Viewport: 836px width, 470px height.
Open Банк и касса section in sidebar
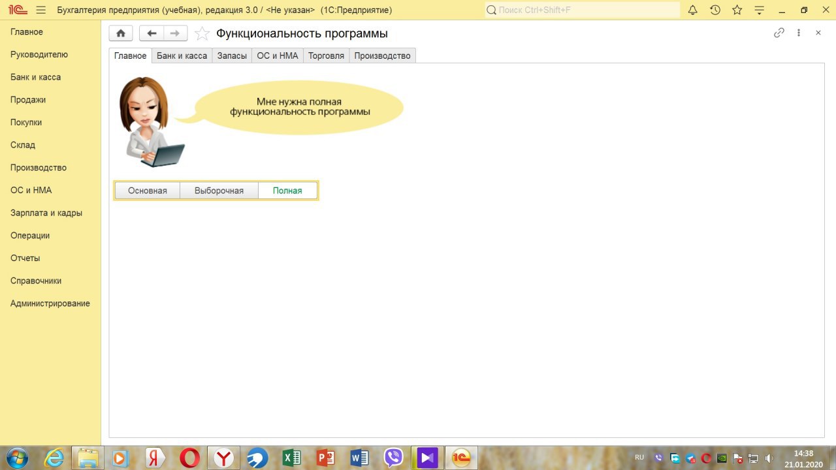click(x=35, y=77)
